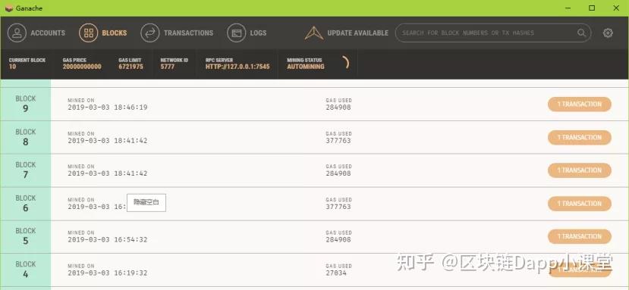
Task: Click the tooltip box over Block 6 time
Action: pyautogui.click(x=146, y=203)
